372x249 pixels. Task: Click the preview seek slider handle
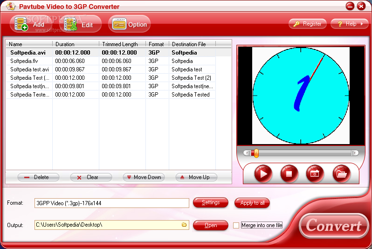[x=256, y=153]
